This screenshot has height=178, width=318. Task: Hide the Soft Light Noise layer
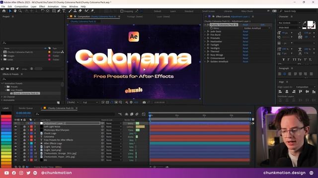(x=15, y=127)
